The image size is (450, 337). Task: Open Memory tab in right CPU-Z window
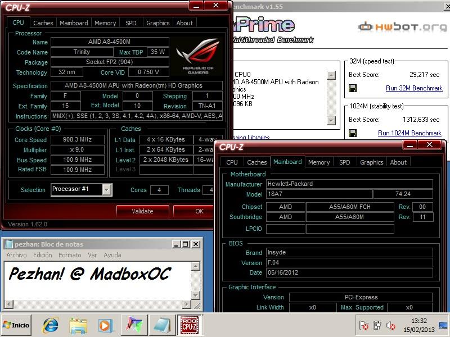pyautogui.click(x=319, y=162)
